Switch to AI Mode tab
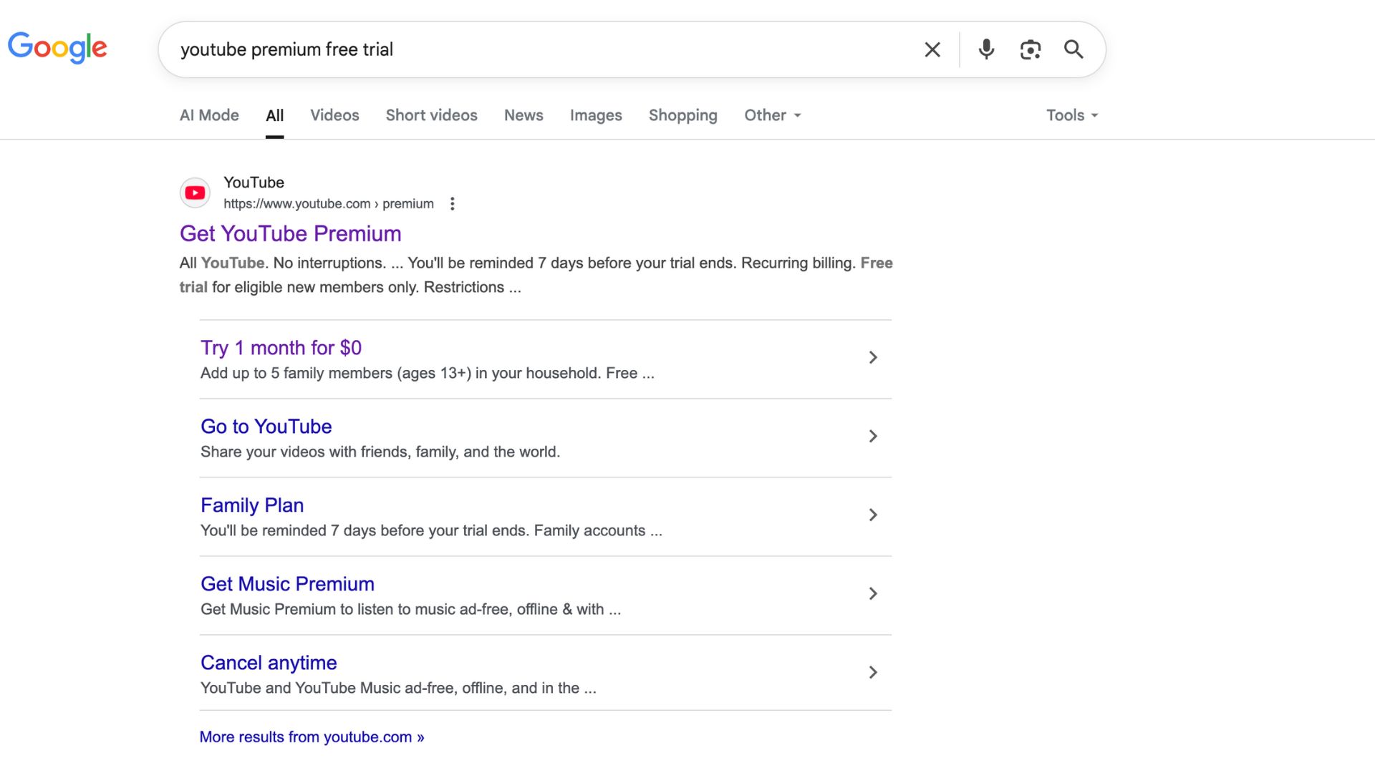Screen dimensions: 1375x773 [x=209, y=115]
